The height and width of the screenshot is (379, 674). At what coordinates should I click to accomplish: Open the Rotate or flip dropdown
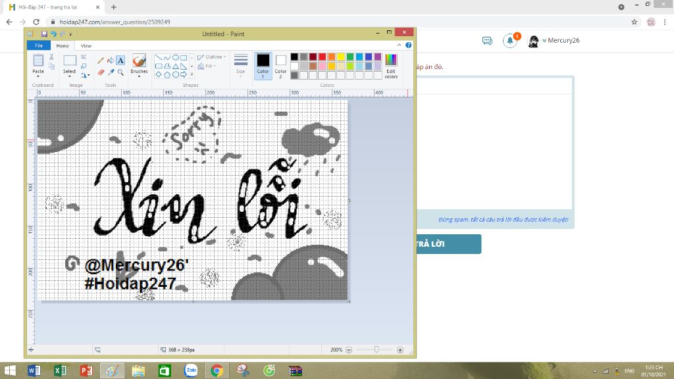pyautogui.click(x=85, y=75)
